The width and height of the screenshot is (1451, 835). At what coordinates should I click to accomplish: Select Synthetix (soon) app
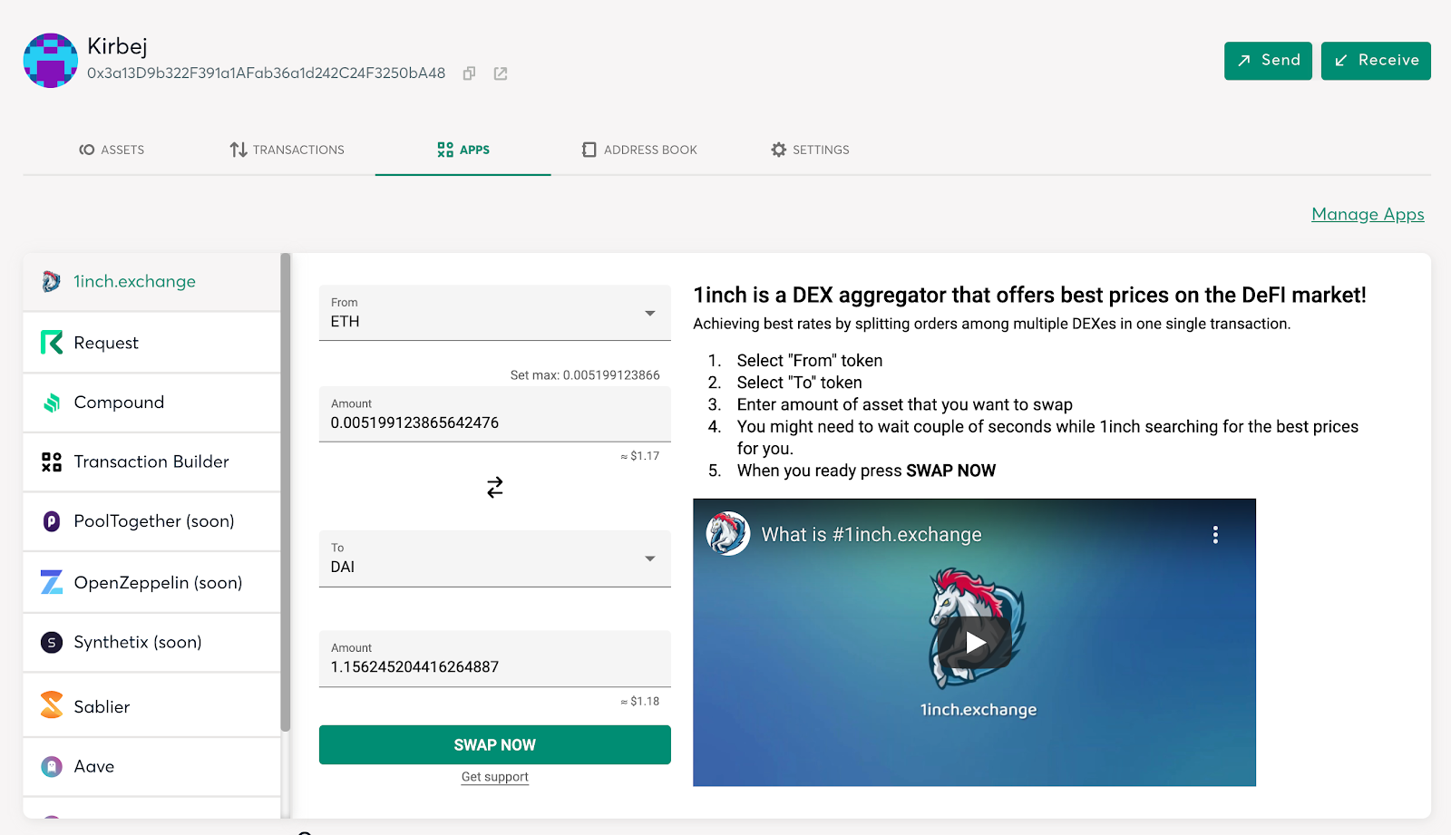[x=151, y=643]
